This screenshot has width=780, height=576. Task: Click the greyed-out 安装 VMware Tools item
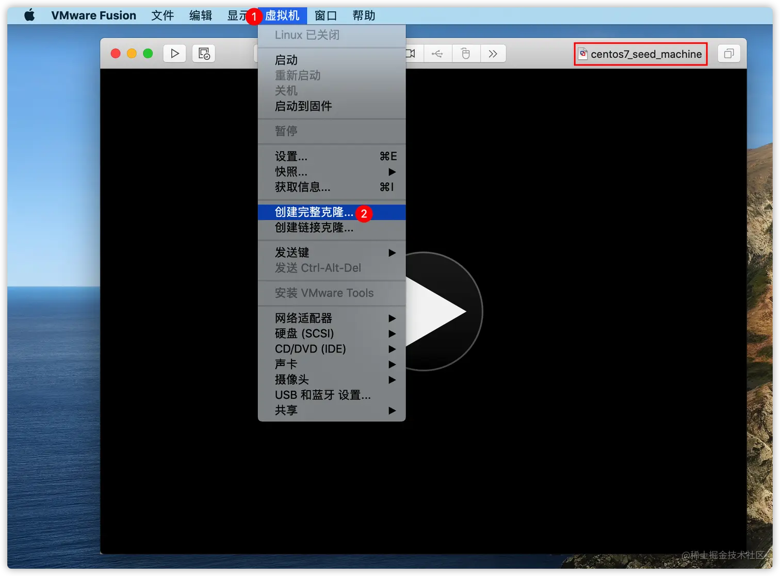(332, 293)
